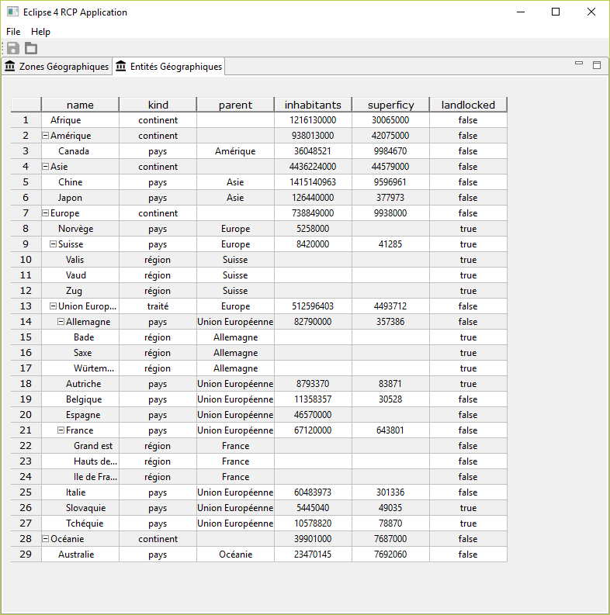Select the Entités Géographiques tab
610x615 pixels.
168,66
